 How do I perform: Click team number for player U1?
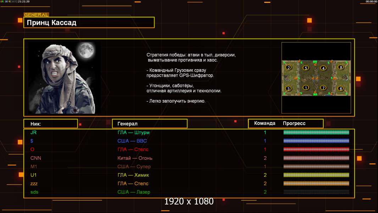[x=265, y=175]
